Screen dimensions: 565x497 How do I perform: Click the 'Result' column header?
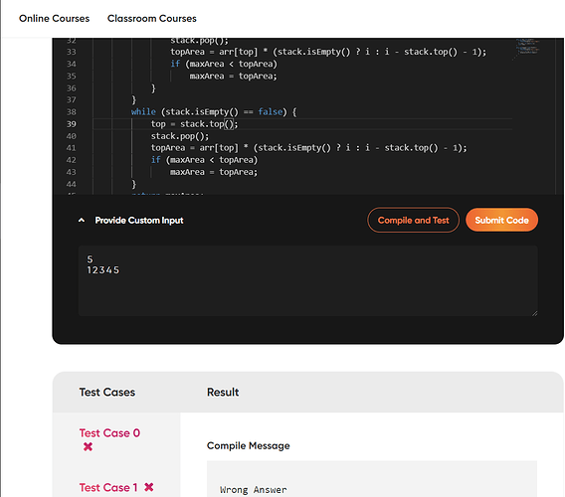click(x=223, y=393)
